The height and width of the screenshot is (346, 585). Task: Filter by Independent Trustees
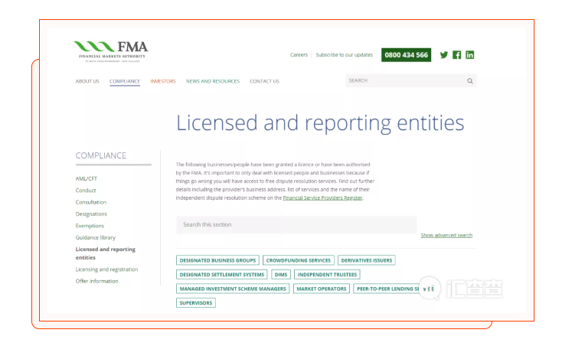coord(327,274)
